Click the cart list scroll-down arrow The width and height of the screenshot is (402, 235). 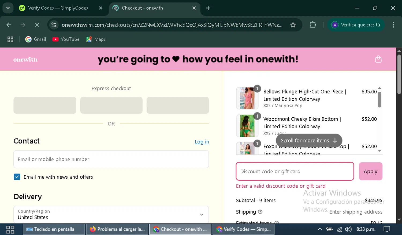379,151
